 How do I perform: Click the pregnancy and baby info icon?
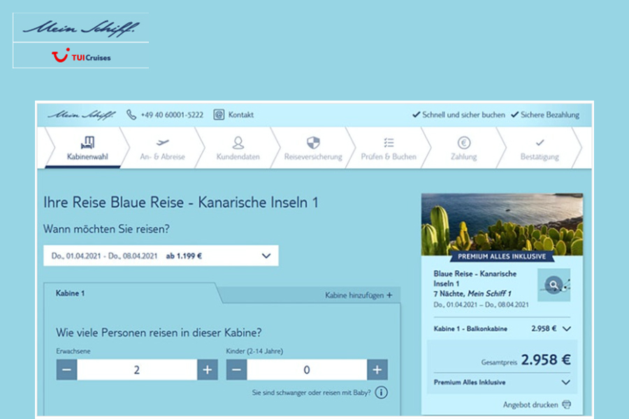381,392
